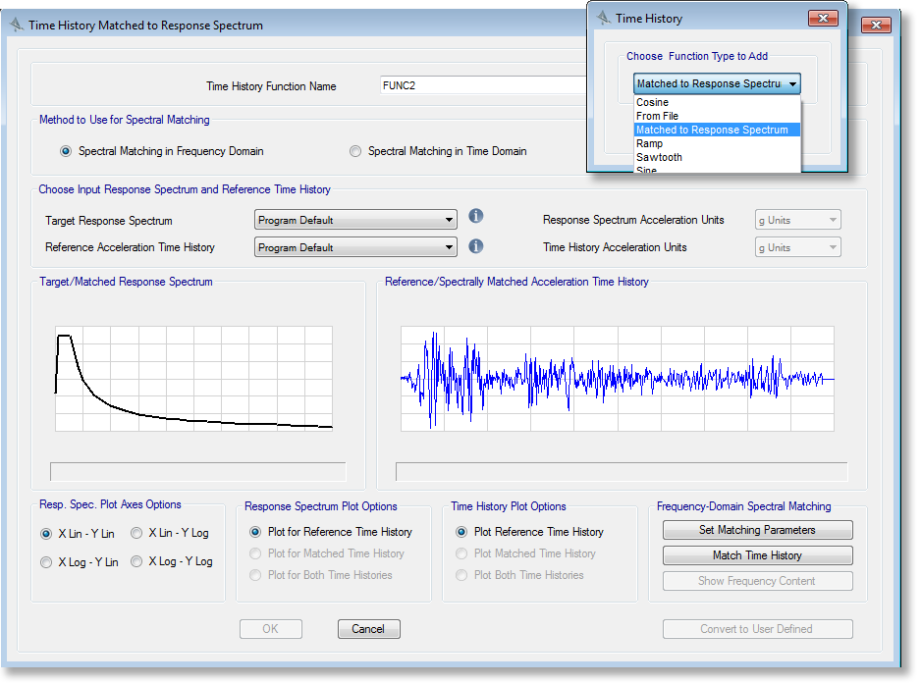Choose X Log - Y Lin axes option
921x684 pixels.
coord(46,562)
